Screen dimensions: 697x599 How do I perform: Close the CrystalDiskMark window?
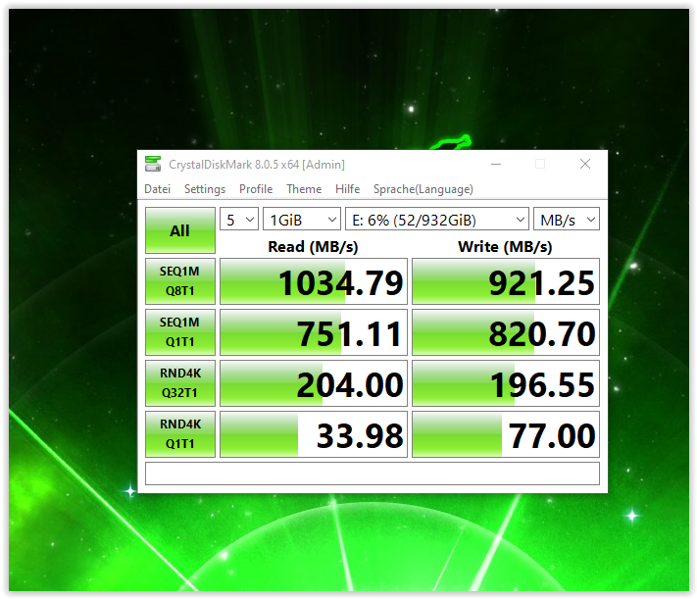click(x=585, y=164)
